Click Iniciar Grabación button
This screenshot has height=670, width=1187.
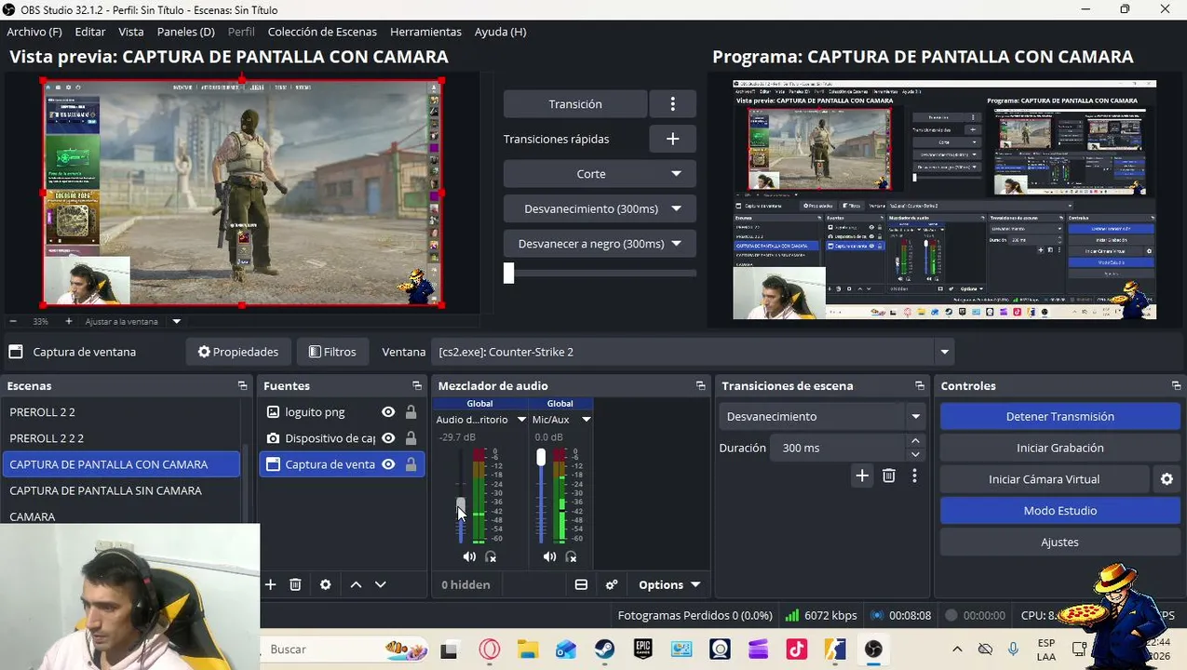pyautogui.click(x=1059, y=448)
